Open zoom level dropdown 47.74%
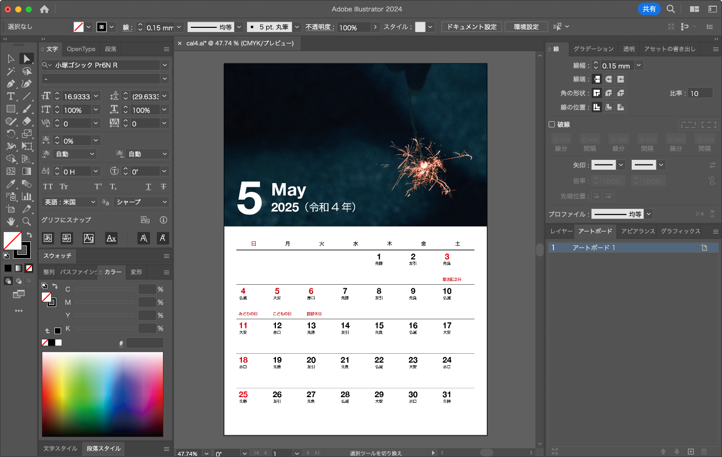This screenshot has width=722, height=457. tap(206, 453)
